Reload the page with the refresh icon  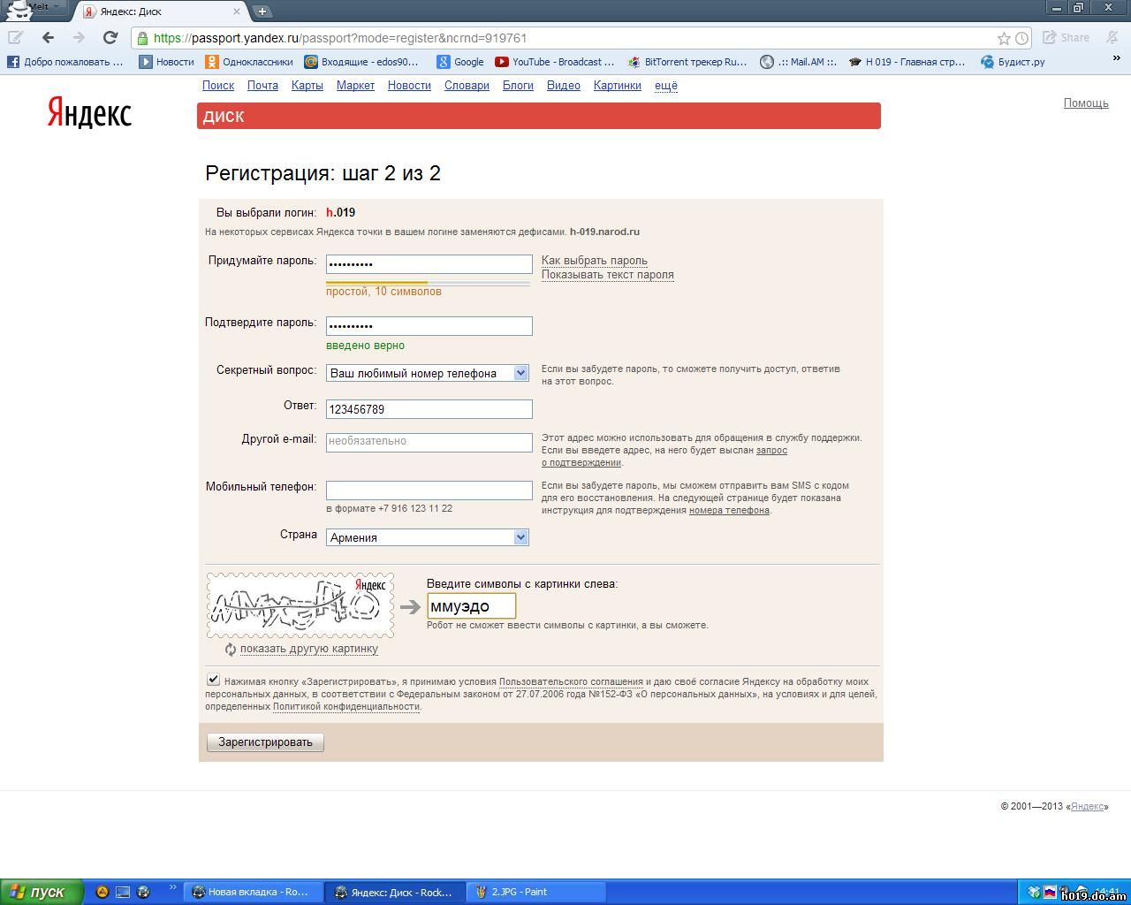tap(110, 37)
